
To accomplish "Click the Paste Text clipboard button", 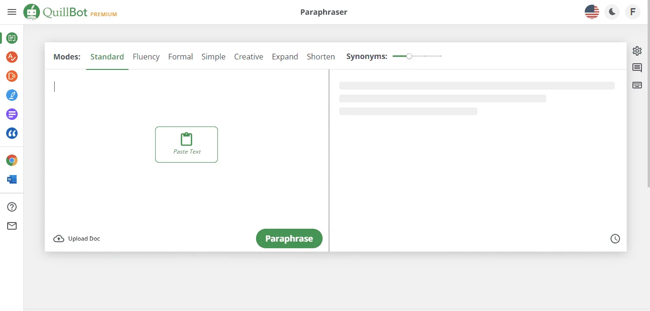I will coord(187,145).
